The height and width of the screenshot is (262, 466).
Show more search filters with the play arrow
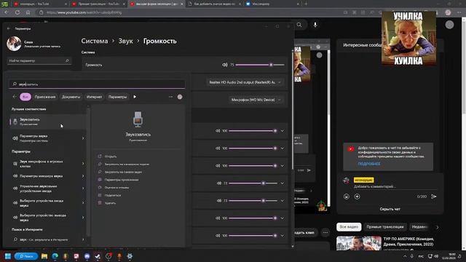(135, 97)
